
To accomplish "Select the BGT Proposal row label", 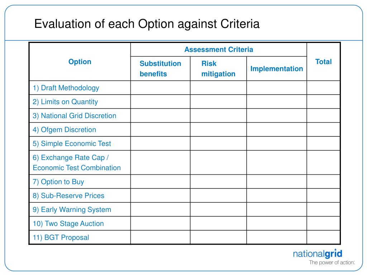I will pos(61,237).
